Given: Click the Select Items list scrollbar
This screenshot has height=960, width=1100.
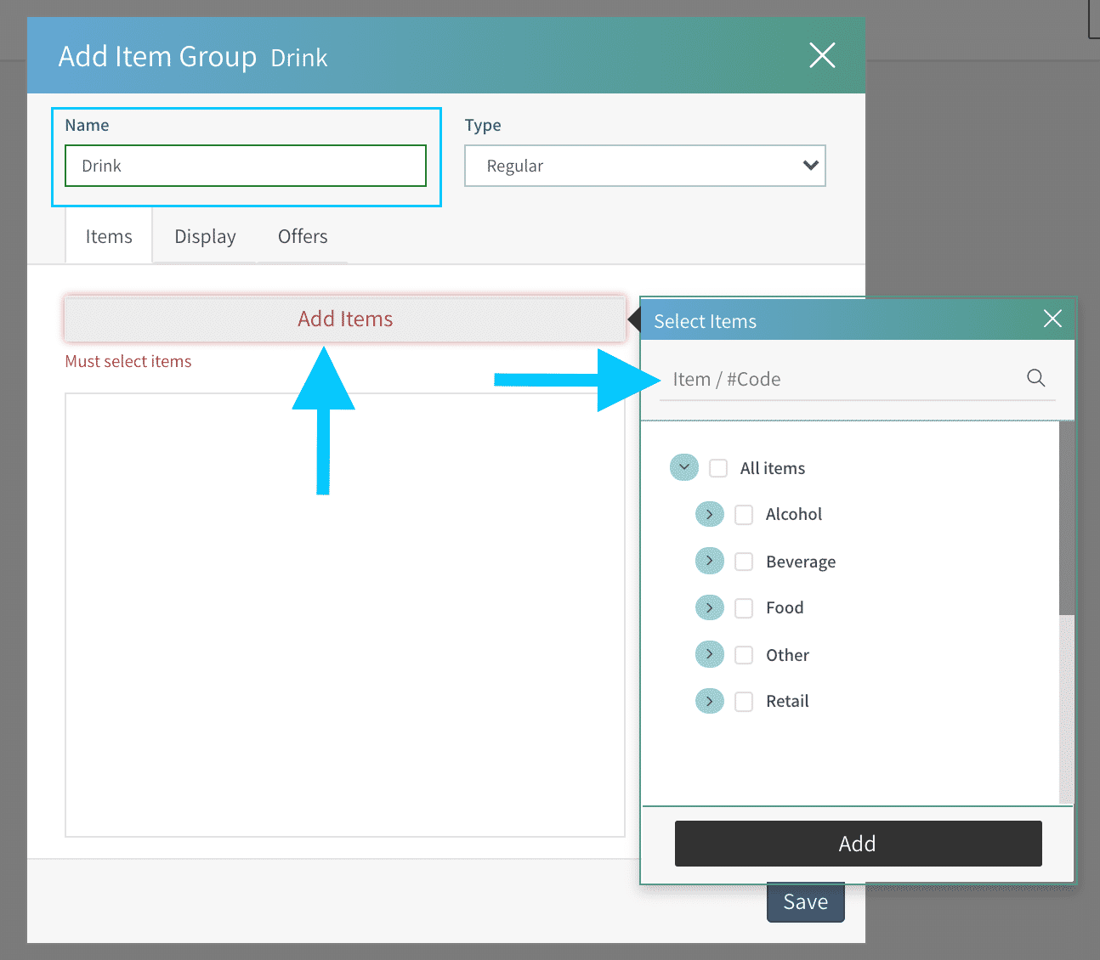Looking at the screenshot, I should tap(1066, 518).
